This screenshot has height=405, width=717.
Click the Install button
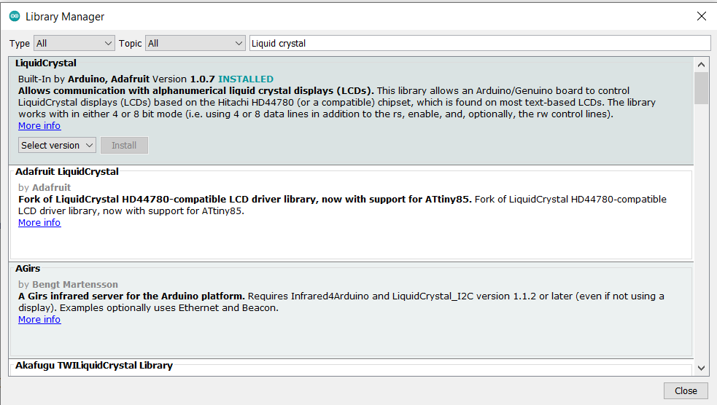(124, 146)
